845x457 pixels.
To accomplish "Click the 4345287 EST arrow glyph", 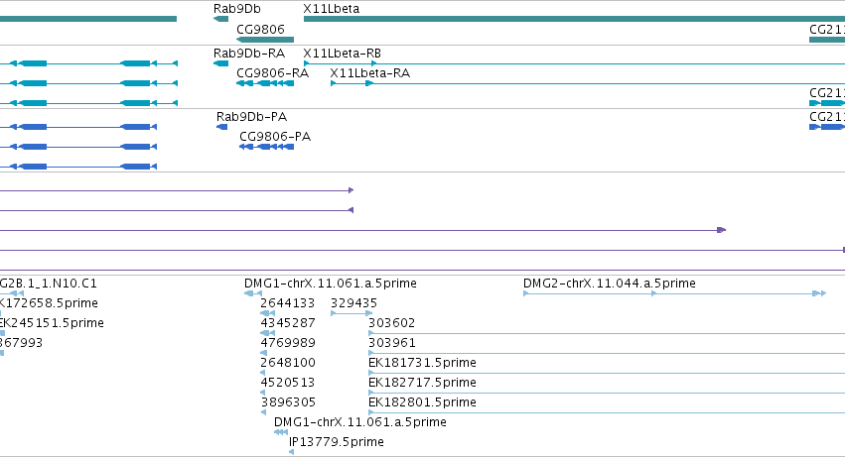I will click(x=268, y=333).
